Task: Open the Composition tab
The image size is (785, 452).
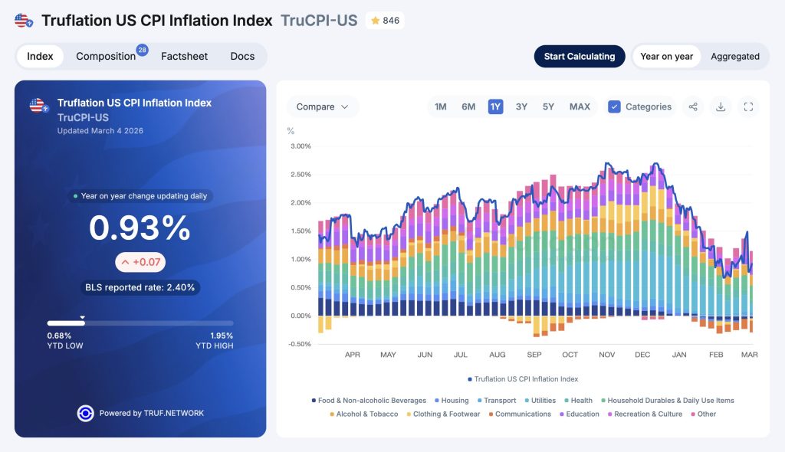Action: (x=106, y=56)
